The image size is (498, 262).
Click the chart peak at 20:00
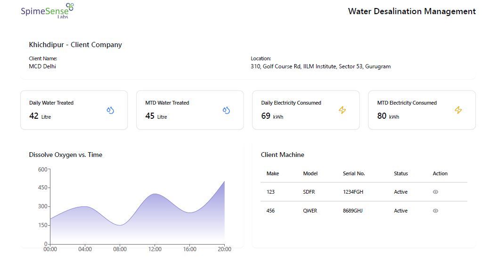pos(224,181)
